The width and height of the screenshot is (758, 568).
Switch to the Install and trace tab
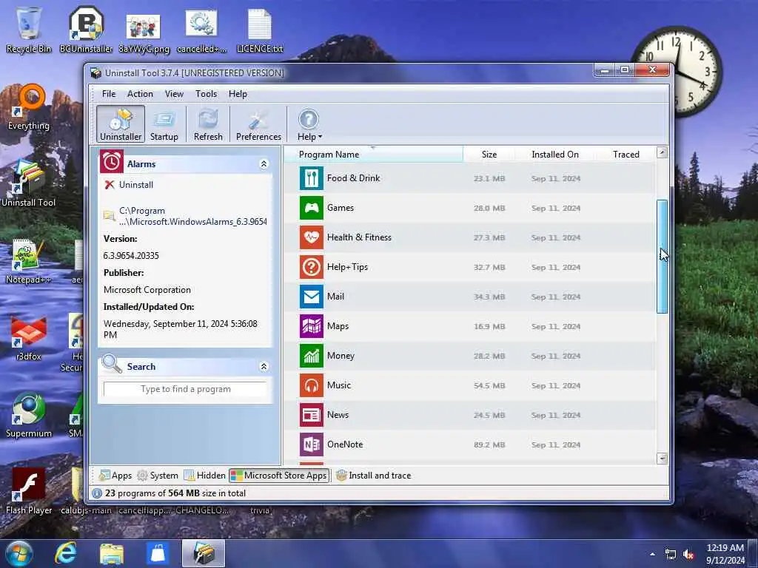tap(373, 476)
